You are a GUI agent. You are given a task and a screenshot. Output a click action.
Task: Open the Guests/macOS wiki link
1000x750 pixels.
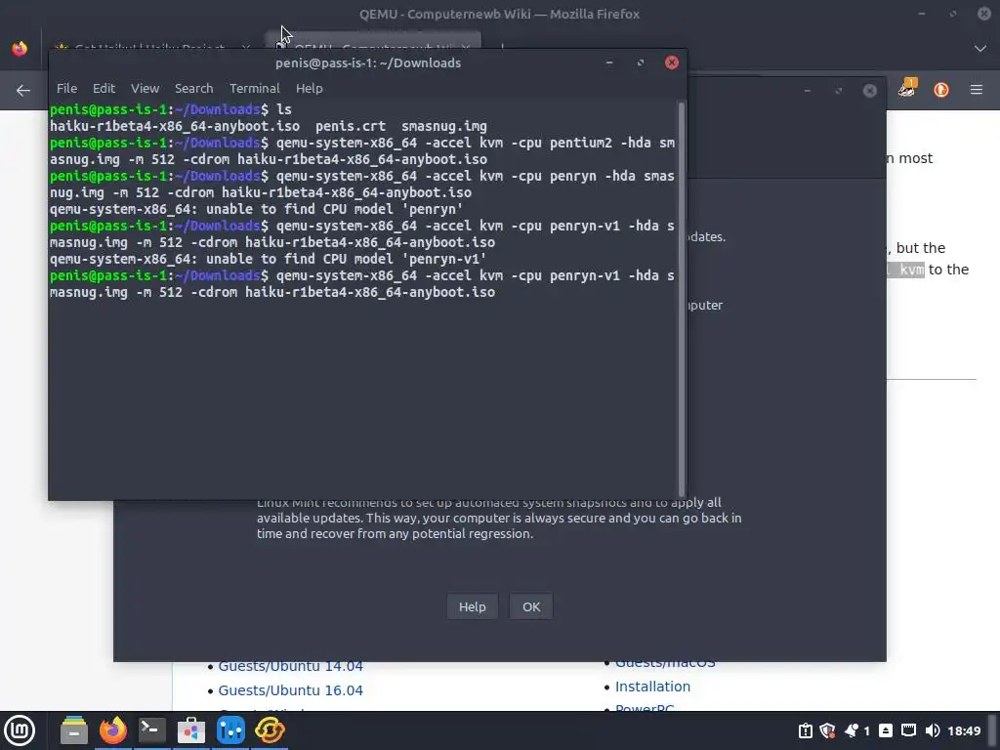(665, 664)
